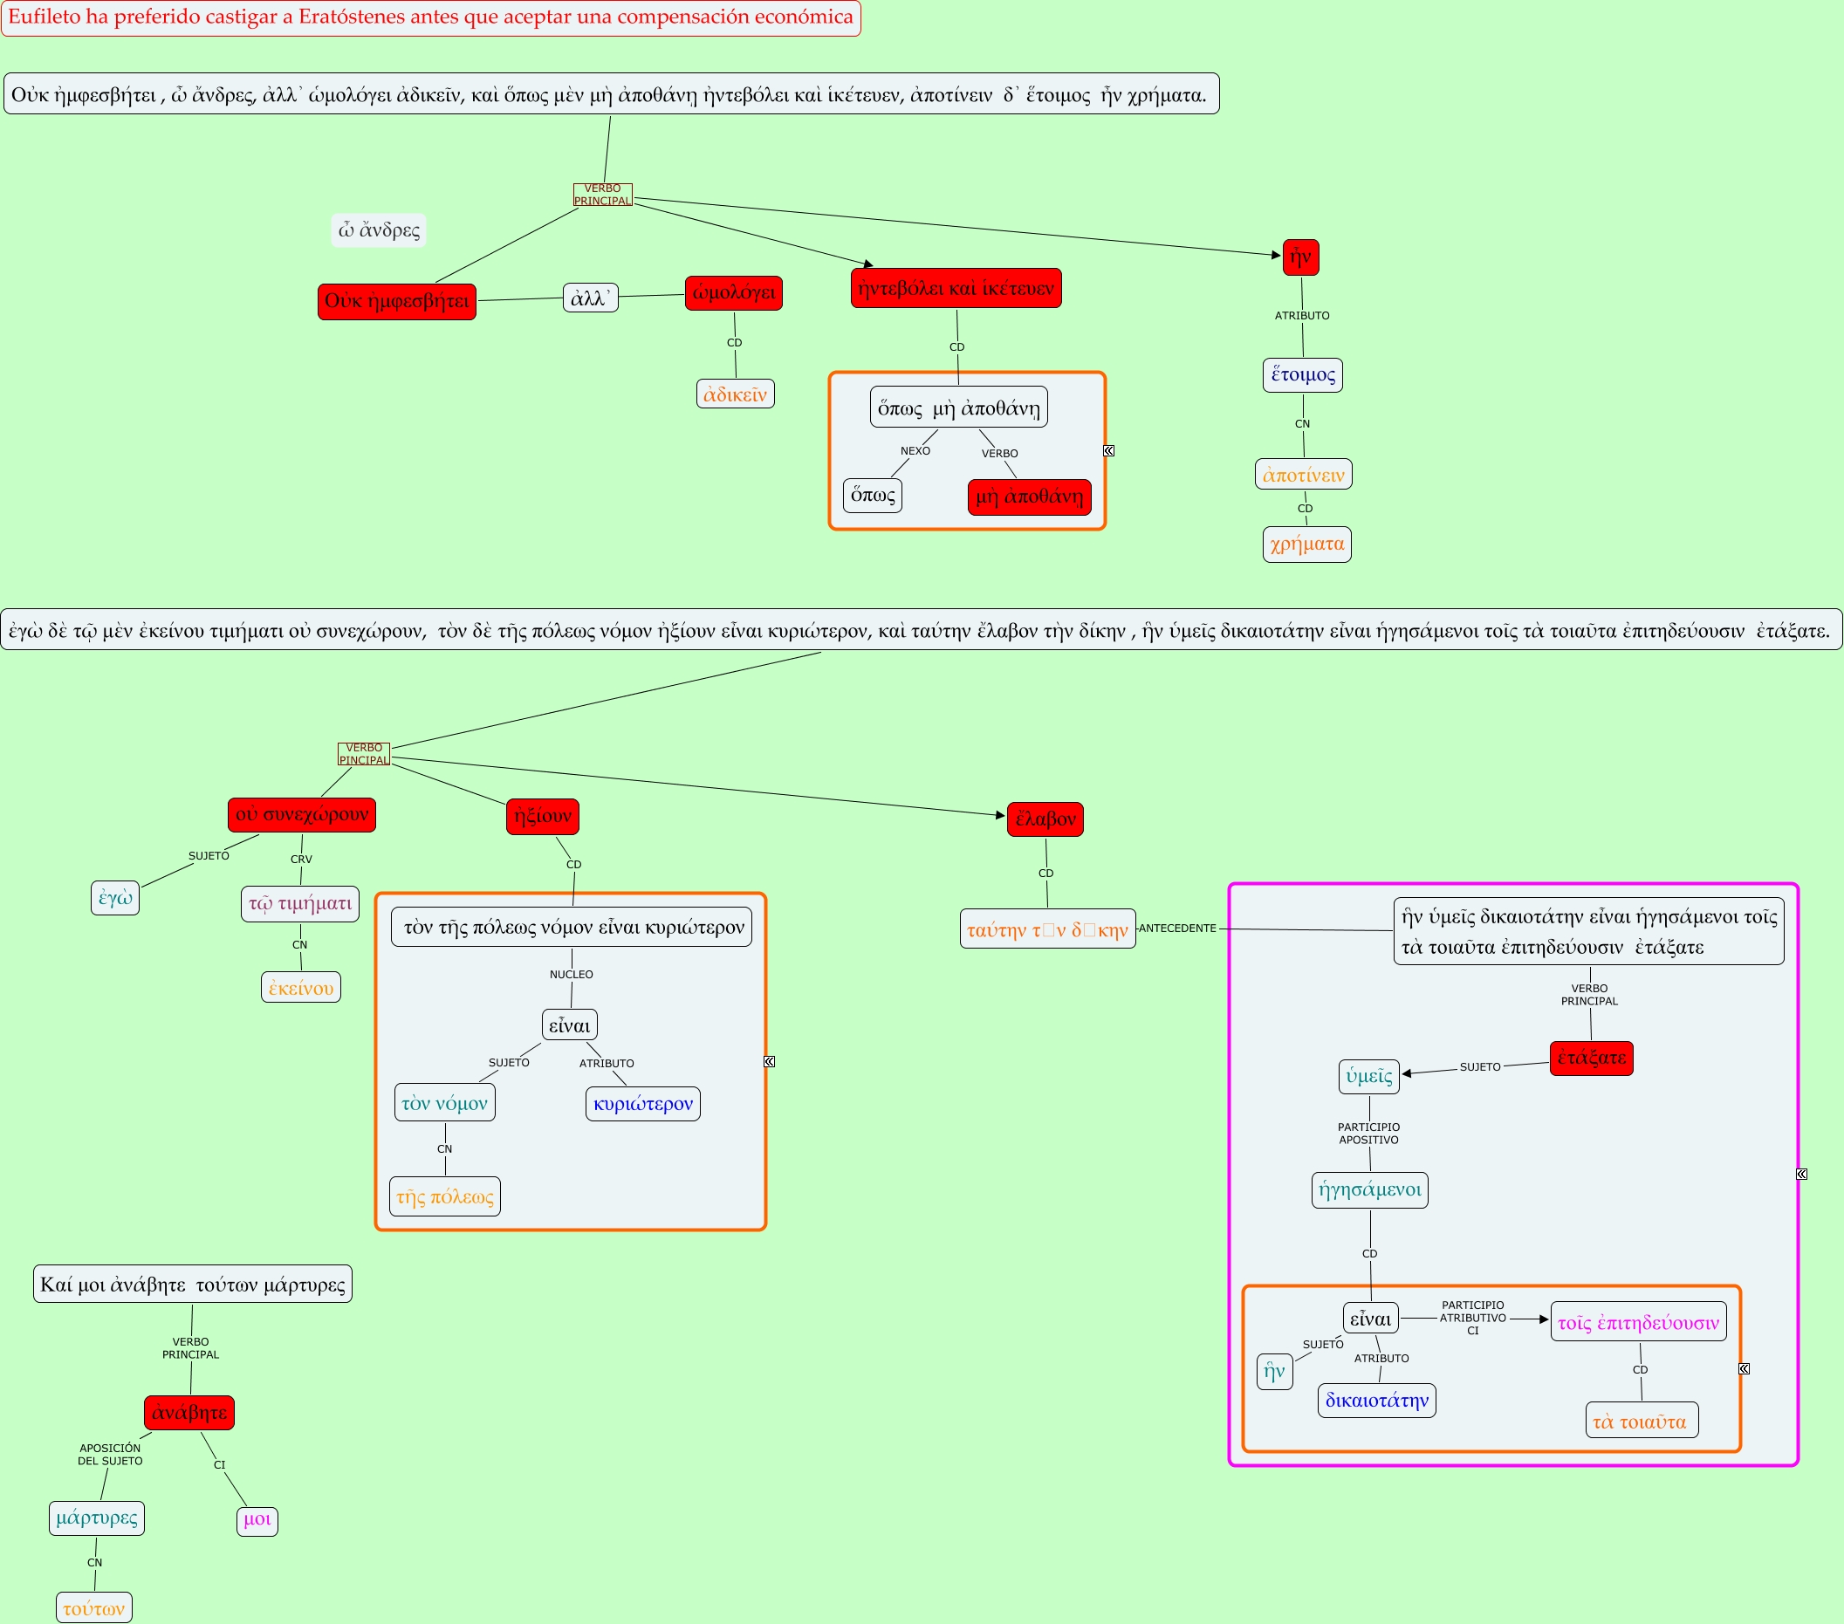Image resolution: width=1844 pixels, height=1624 pixels.
Task: Select the ἐτάξατε verb node
Action: pos(1592,1059)
